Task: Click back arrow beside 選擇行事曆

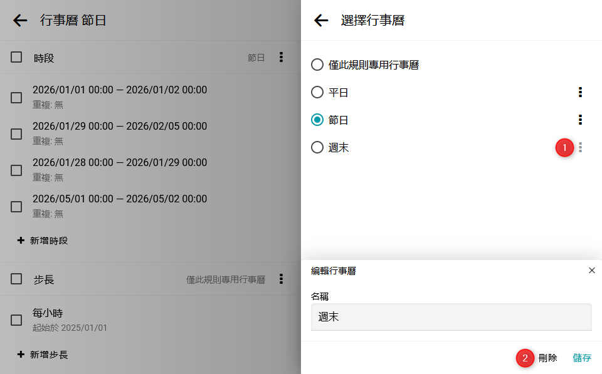Action: click(321, 20)
